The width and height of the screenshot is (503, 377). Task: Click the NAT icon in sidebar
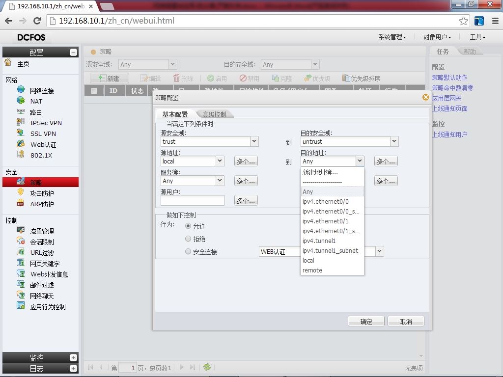[x=21, y=100]
